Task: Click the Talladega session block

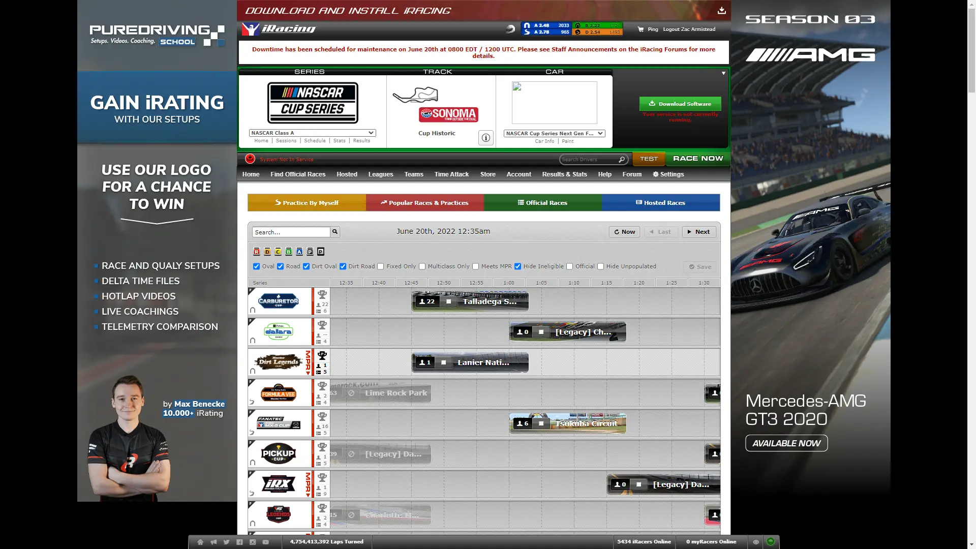Action: tap(470, 301)
